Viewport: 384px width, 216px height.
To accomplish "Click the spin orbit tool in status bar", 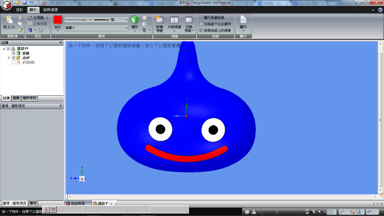I will pos(342,211).
